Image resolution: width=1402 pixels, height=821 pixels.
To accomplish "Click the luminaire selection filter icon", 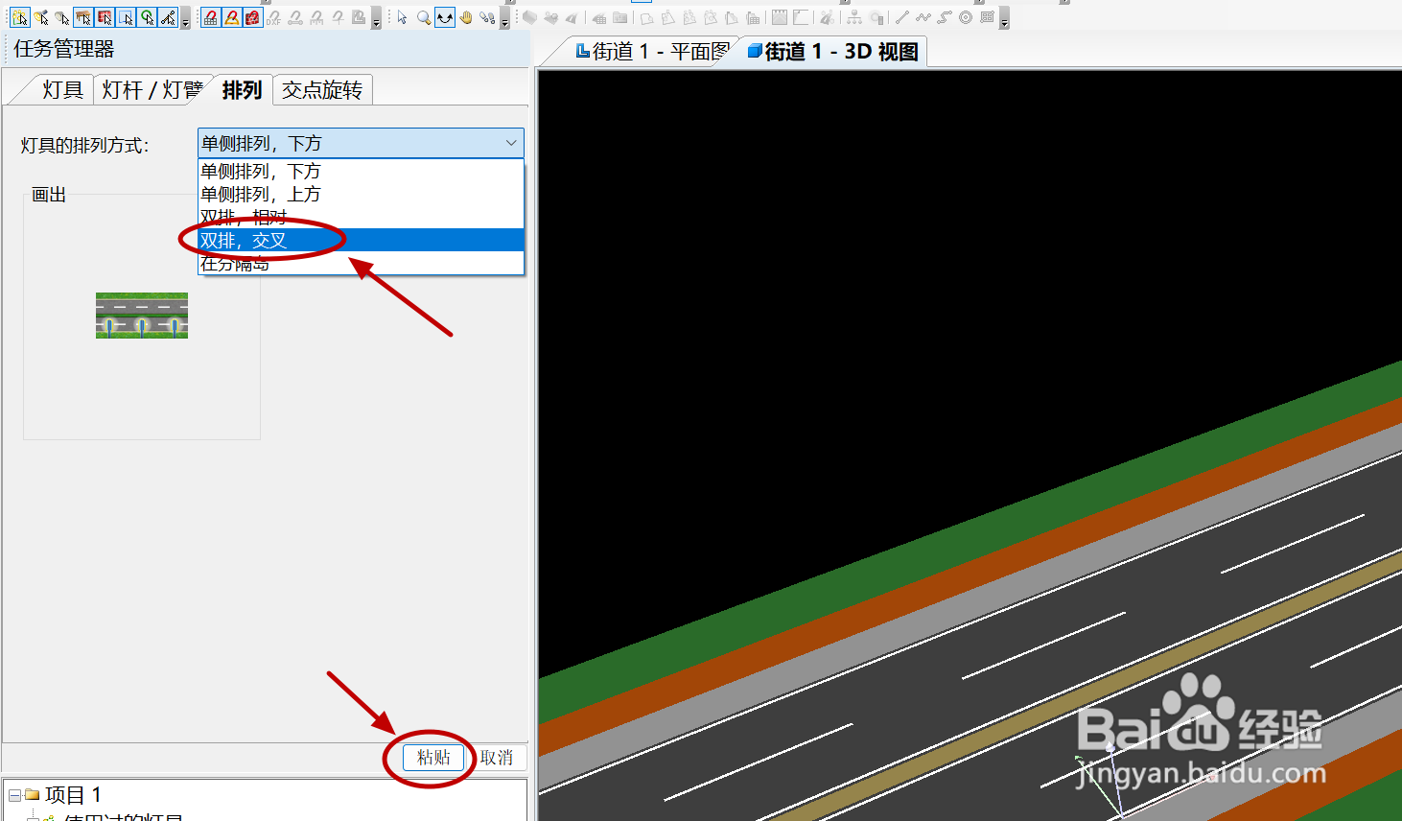I will [x=41, y=17].
